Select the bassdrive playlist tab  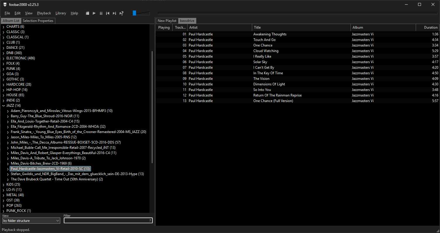click(x=187, y=21)
